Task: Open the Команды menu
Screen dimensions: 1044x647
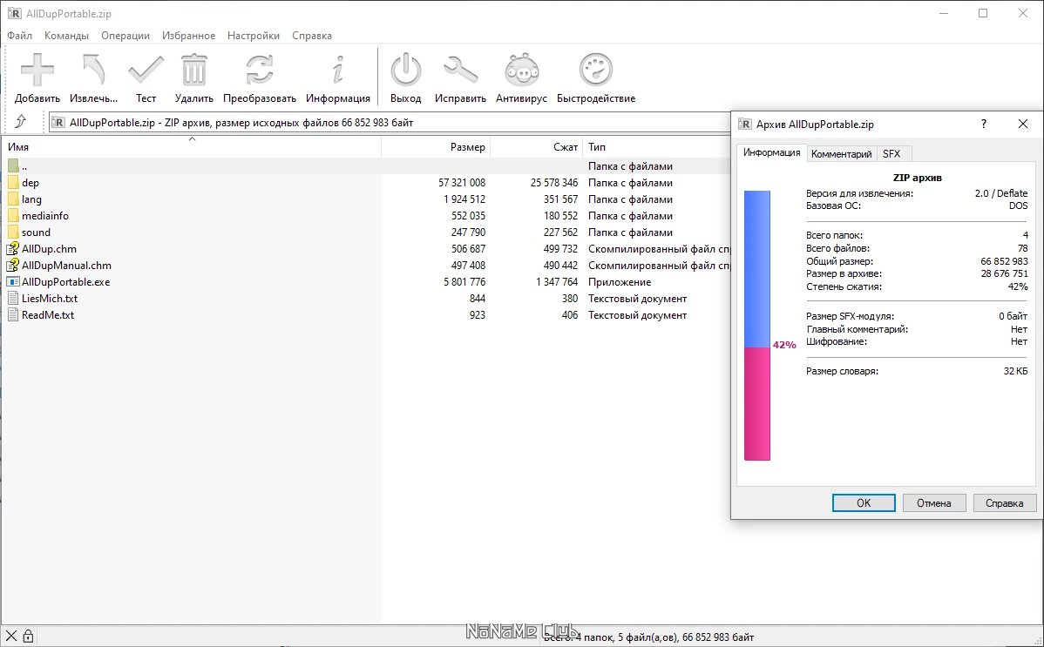Action: 66,36
